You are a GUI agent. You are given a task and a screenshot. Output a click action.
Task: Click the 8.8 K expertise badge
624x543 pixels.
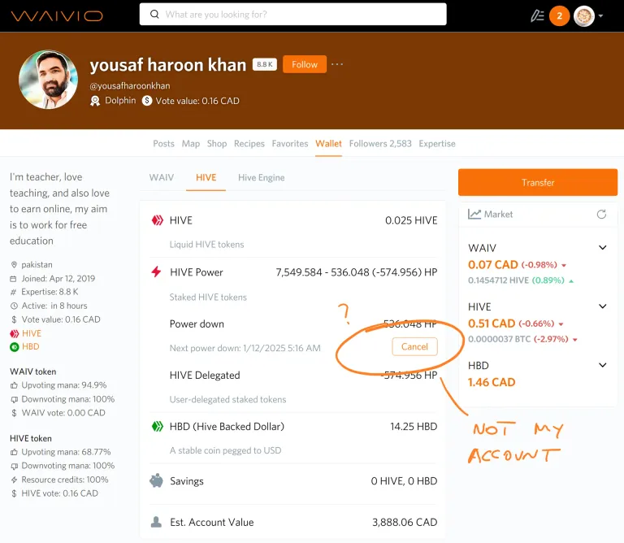pos(265,64)
